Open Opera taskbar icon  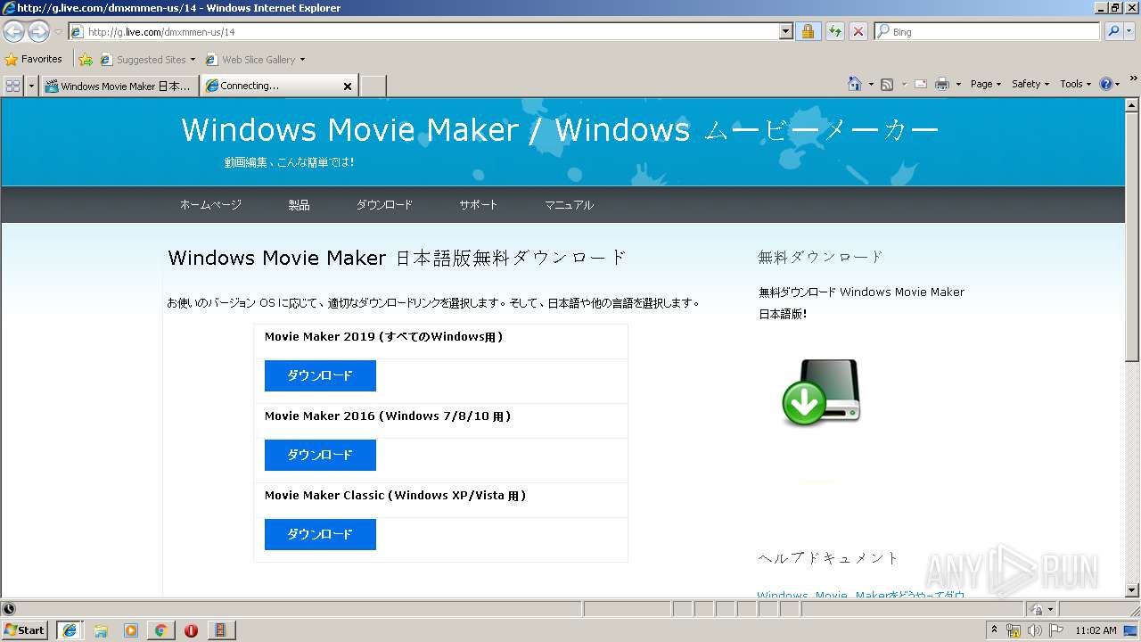[191, 630]
